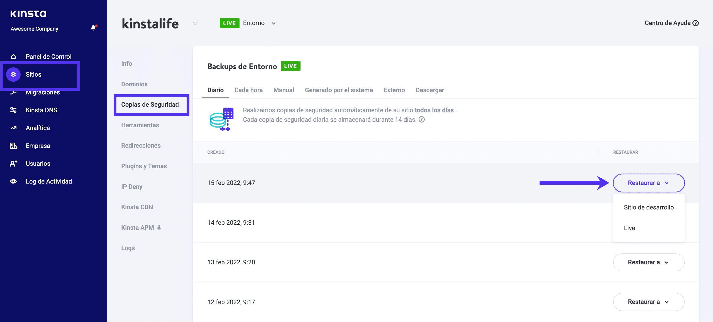Click the notification bell
Viewport: 713px width, 322px height.
pos(93,28)
